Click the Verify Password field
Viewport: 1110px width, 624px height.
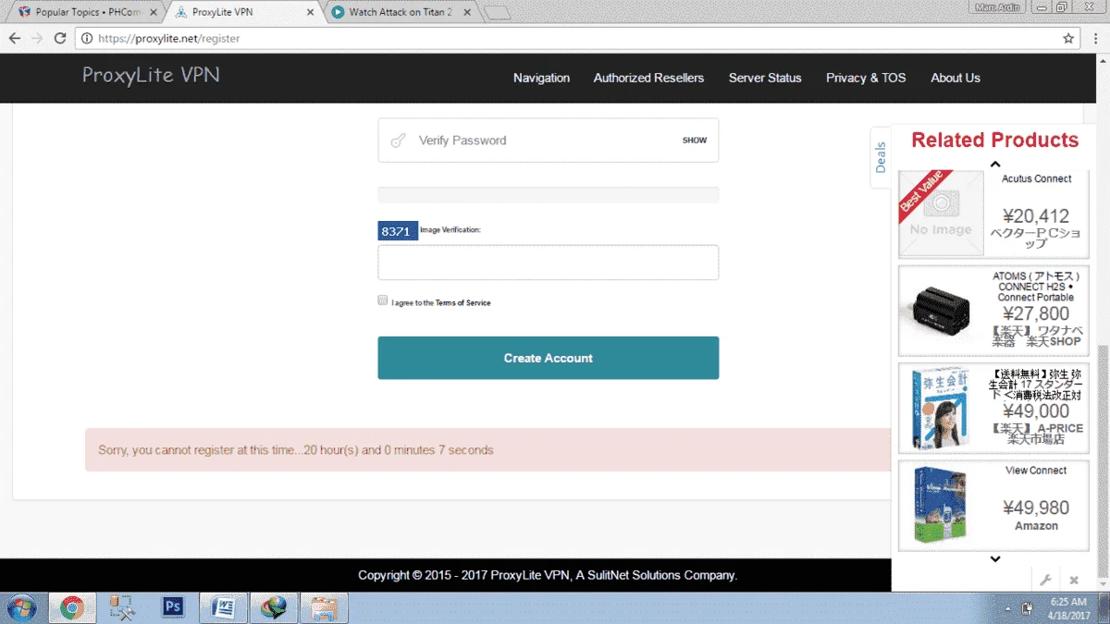548,141
